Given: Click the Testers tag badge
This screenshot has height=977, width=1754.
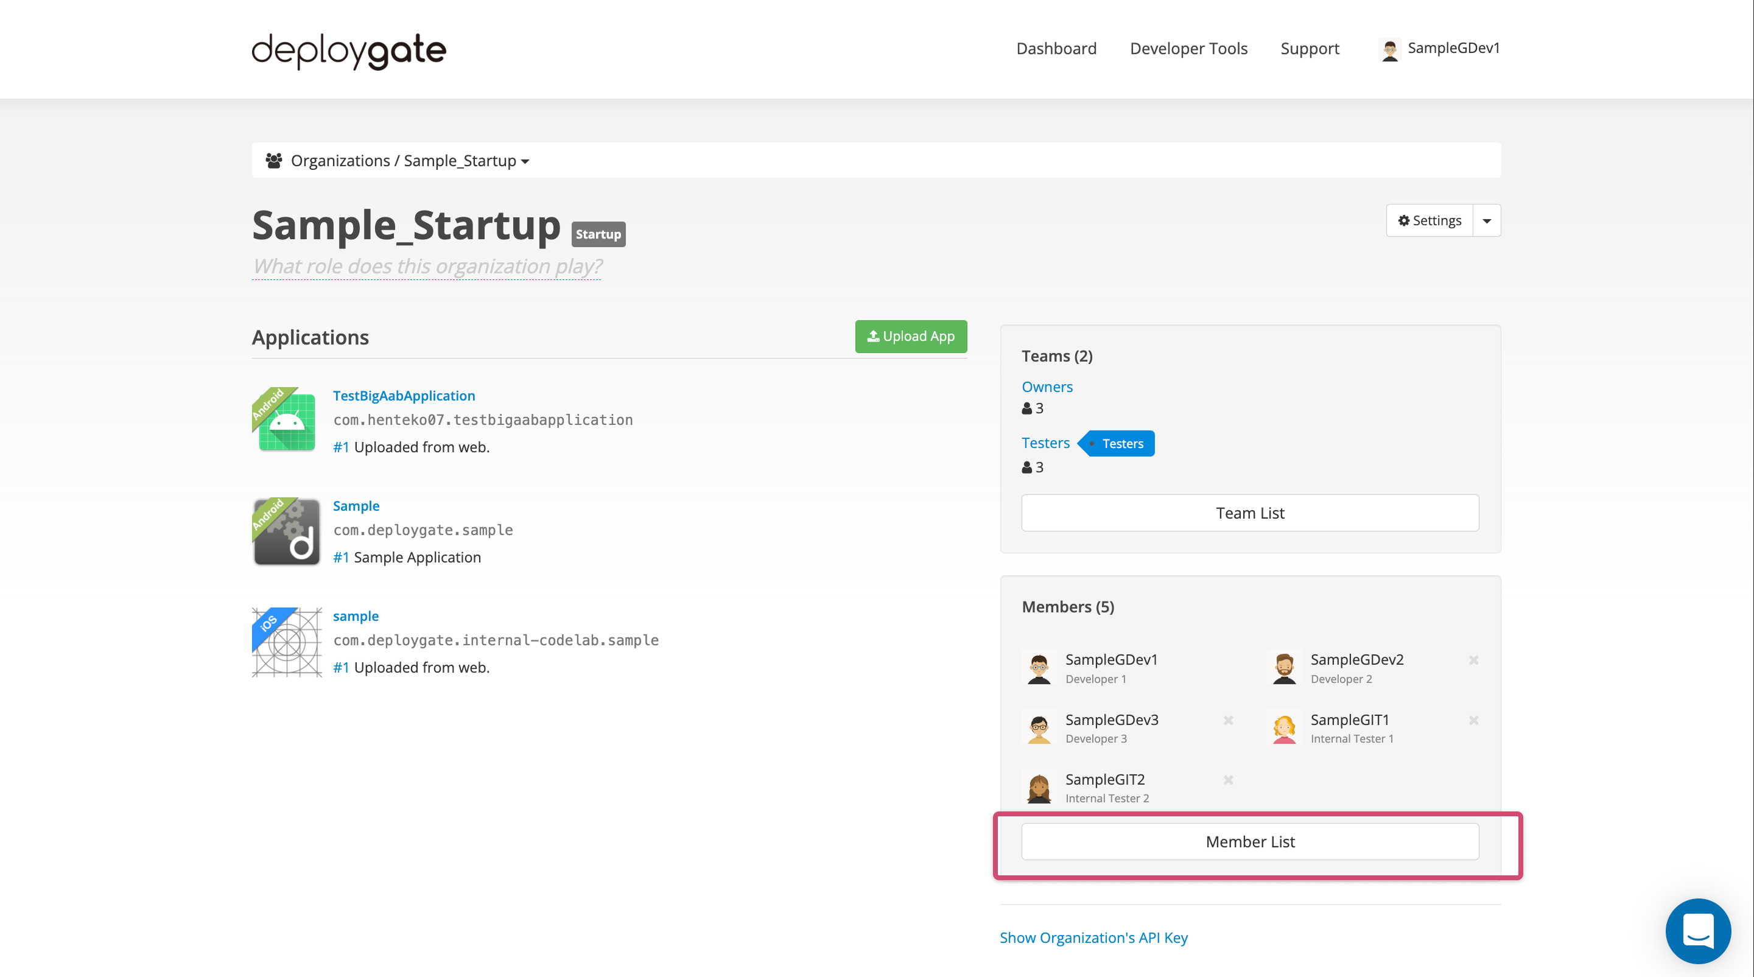Looking at the screenshot, I should pyautogui.click(x=1117, y=443).
